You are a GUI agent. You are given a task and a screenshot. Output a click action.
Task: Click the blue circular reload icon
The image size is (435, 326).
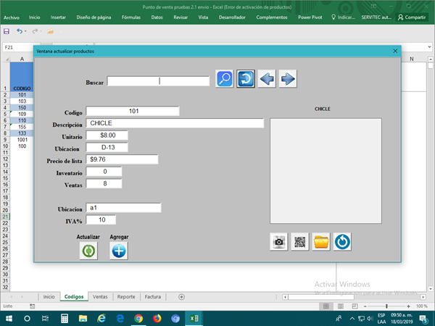[341, 242]
